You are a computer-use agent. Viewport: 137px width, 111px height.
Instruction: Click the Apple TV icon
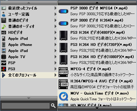pyautogui.click(x=4, y=57)
